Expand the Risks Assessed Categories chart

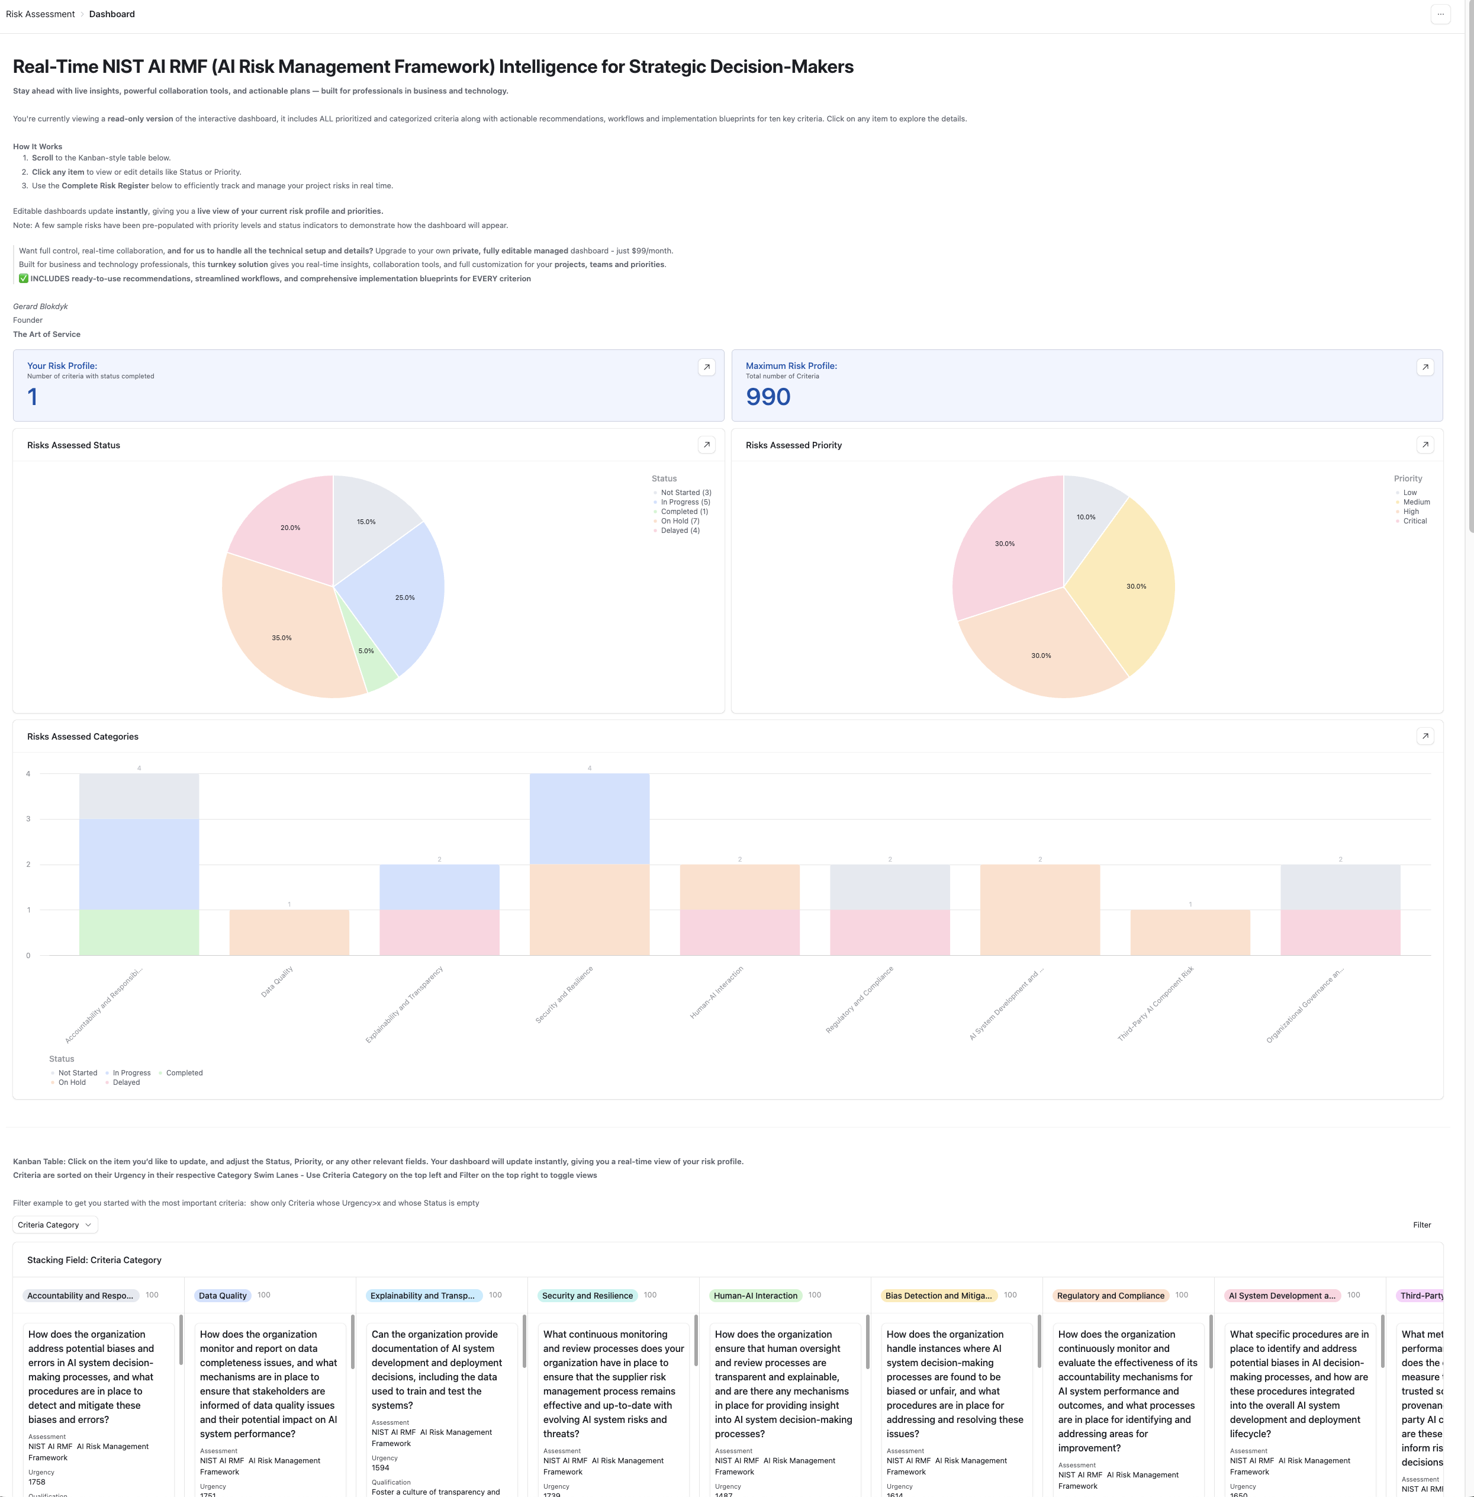pyautogui.click(x=1425, y=735)
